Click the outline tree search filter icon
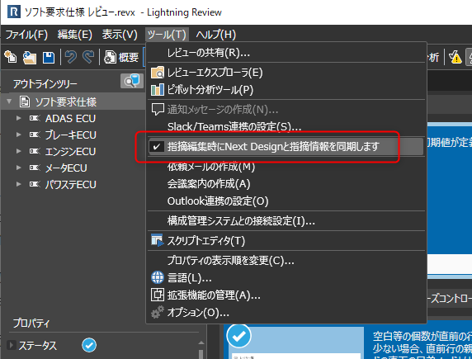 132,81
